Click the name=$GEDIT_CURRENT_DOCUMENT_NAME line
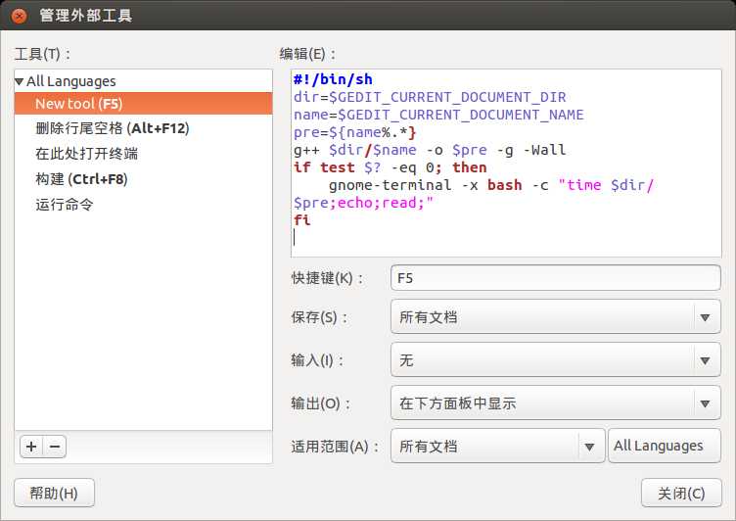 point(438,115)
